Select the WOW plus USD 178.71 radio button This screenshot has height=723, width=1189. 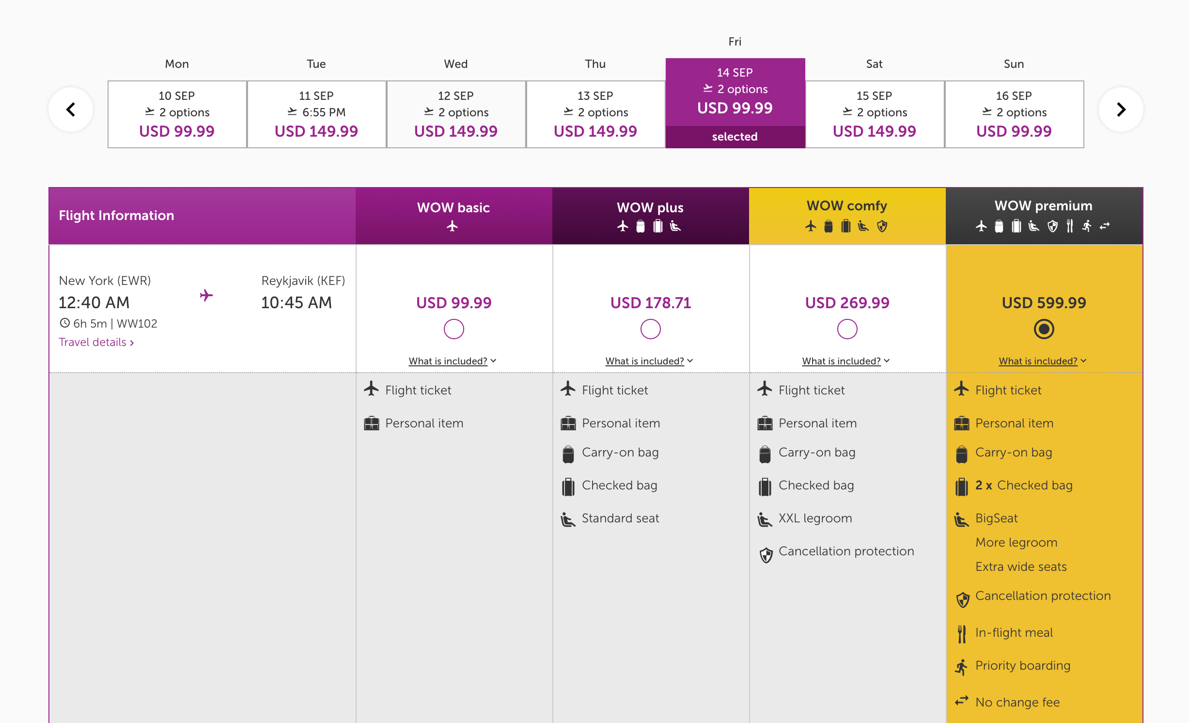click(x=650, y=329)
